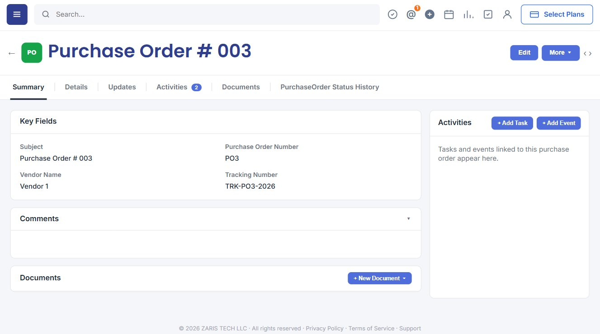Click the search magnifier icon

click(x=46, y=14)
